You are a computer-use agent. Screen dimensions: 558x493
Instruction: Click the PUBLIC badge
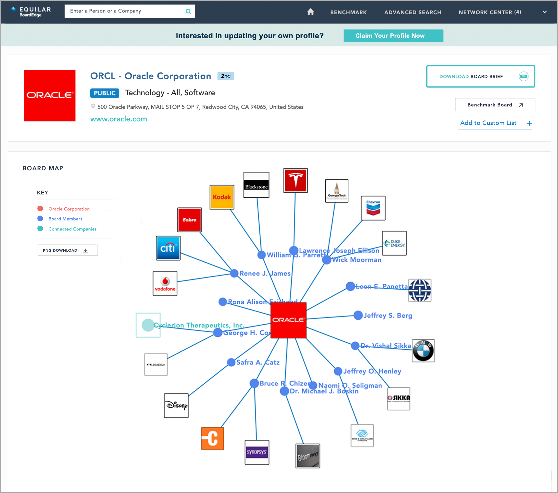[x=105, y=93]
